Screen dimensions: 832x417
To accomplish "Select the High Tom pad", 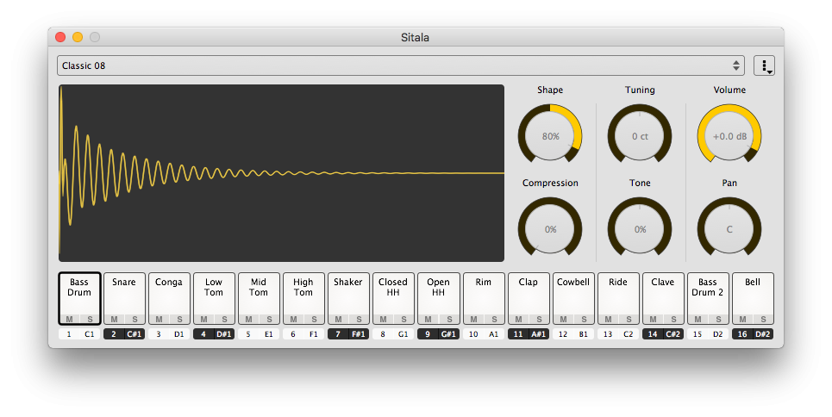I will tap(303, 298).
